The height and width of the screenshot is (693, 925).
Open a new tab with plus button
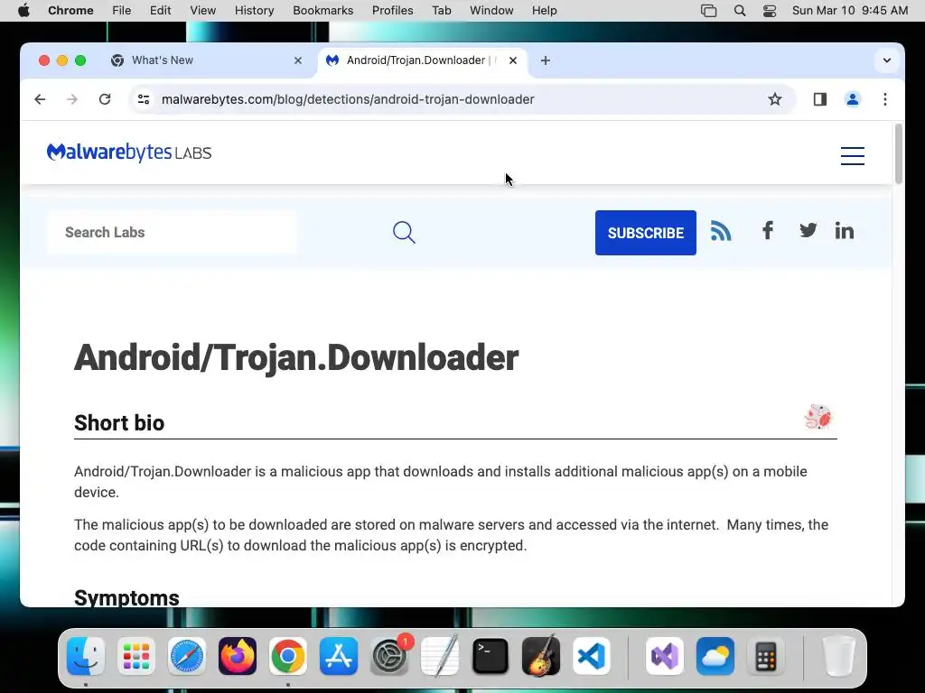(x=545, y=60)
